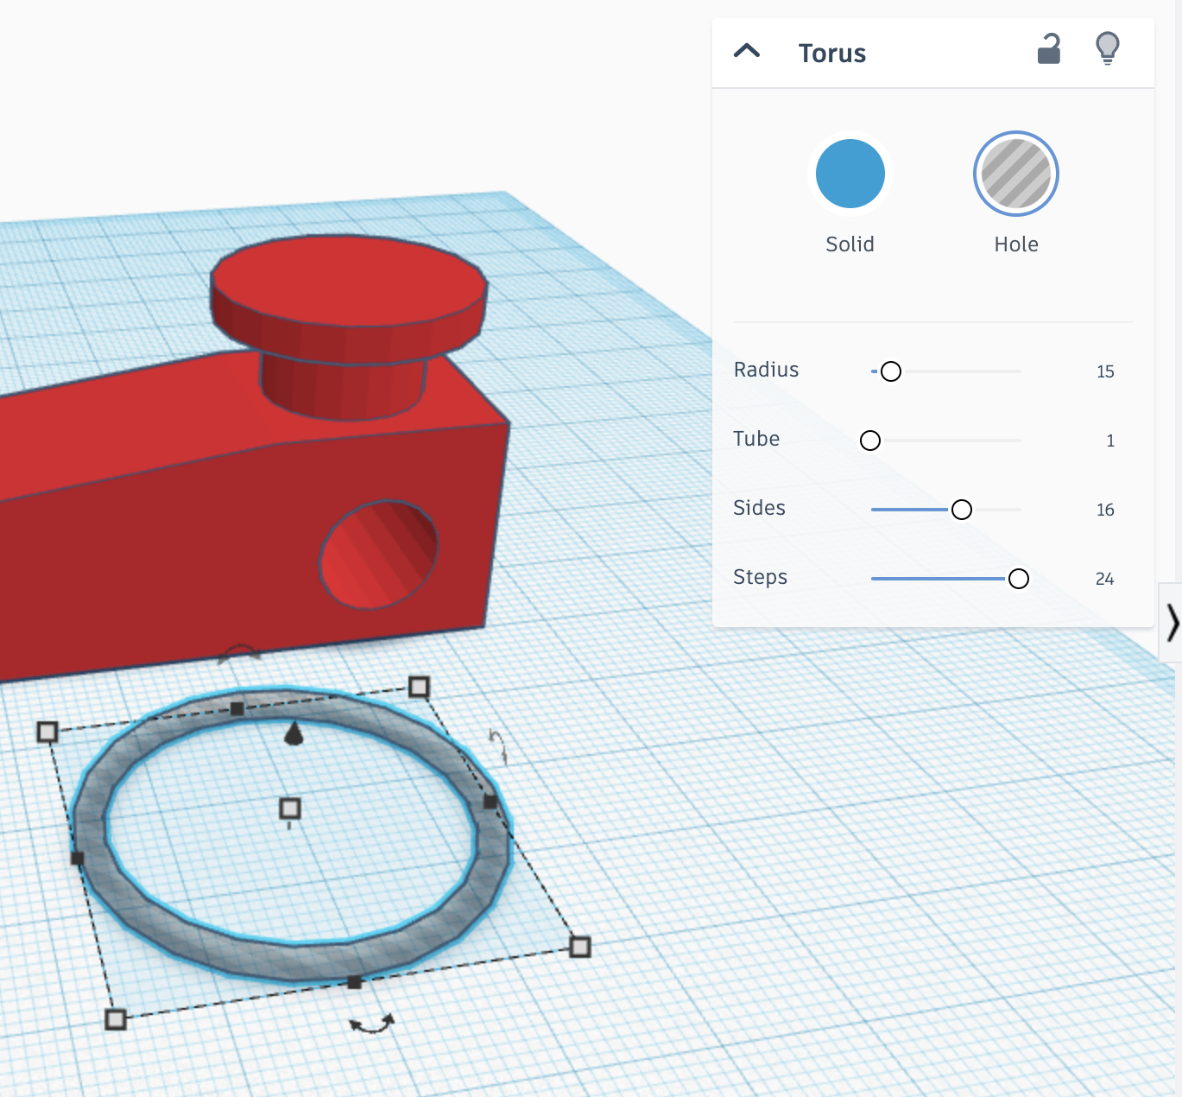Click the torus height cone handle

[294, 733]
